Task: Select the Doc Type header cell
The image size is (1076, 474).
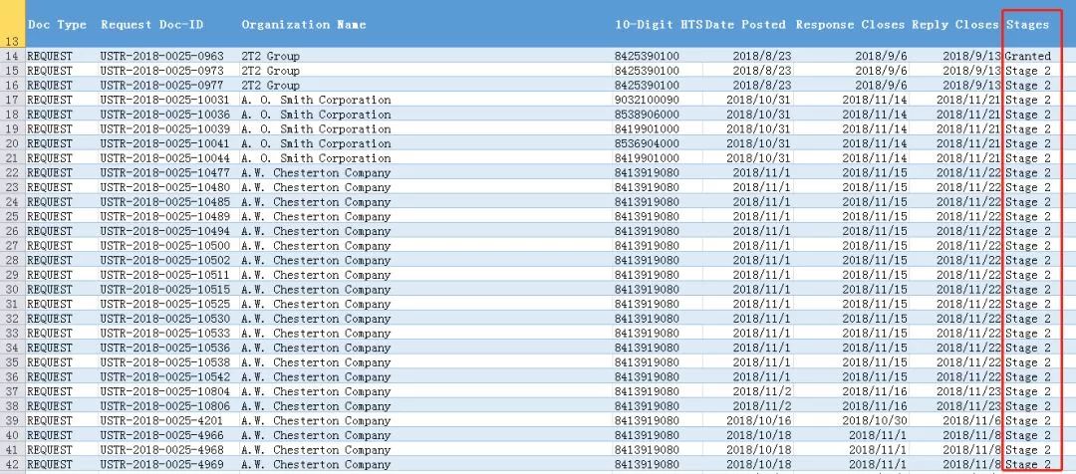Action: (57, 24)
